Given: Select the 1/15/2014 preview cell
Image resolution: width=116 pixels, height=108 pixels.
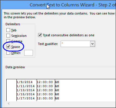Looking at the screenshot, I should [25, 94].
